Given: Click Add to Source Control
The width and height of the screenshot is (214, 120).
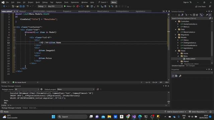Looking at the screenshot, I should [x=175, y=112].
